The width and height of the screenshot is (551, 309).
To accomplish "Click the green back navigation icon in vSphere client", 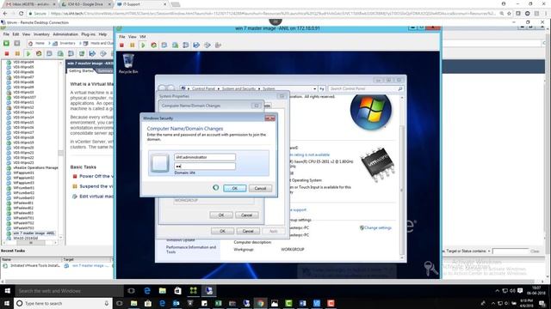I will pos(6,43).
